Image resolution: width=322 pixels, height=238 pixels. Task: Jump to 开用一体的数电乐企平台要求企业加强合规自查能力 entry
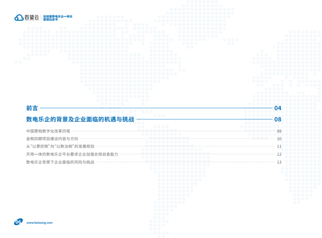point(72,154)
